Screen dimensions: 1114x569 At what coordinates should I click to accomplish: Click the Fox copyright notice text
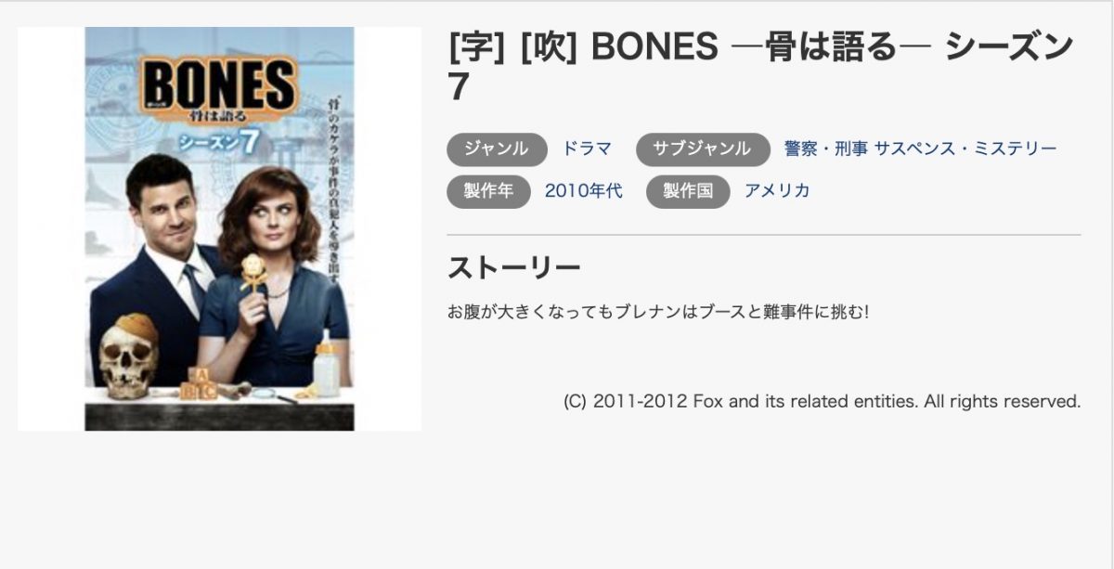tap(823, 402)
